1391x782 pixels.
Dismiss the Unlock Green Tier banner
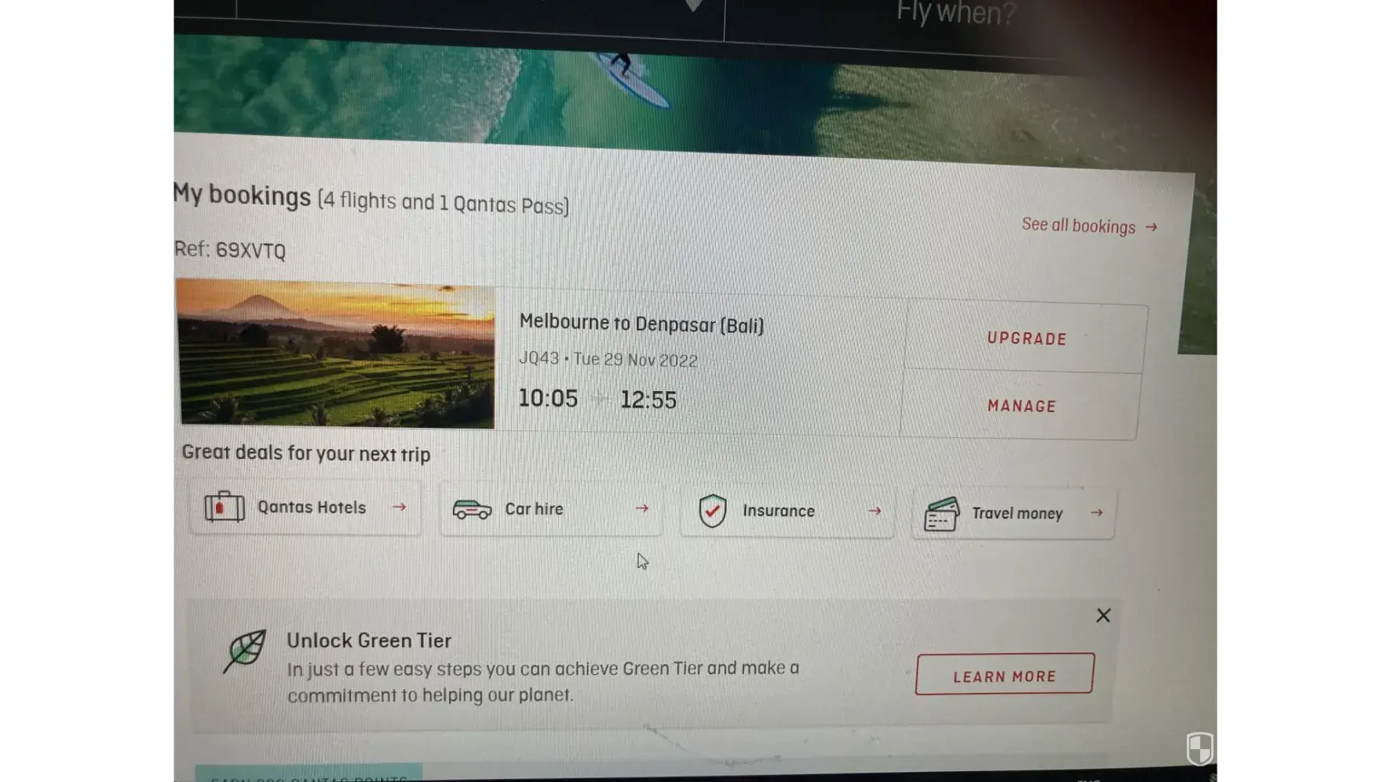pos(1103,615)
